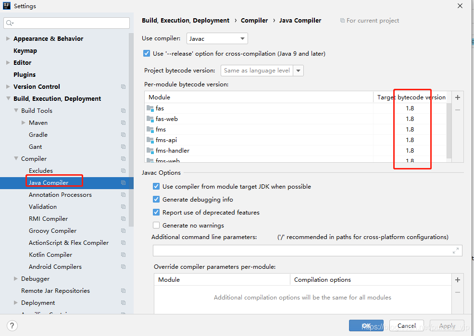
Task: Enable Generate no warnings
Action: click(x=156, y=225)
